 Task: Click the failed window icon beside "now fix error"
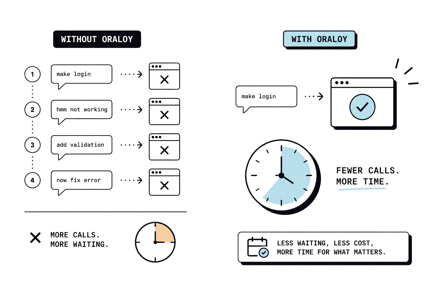pyautogui.click(x=164, y=182)
